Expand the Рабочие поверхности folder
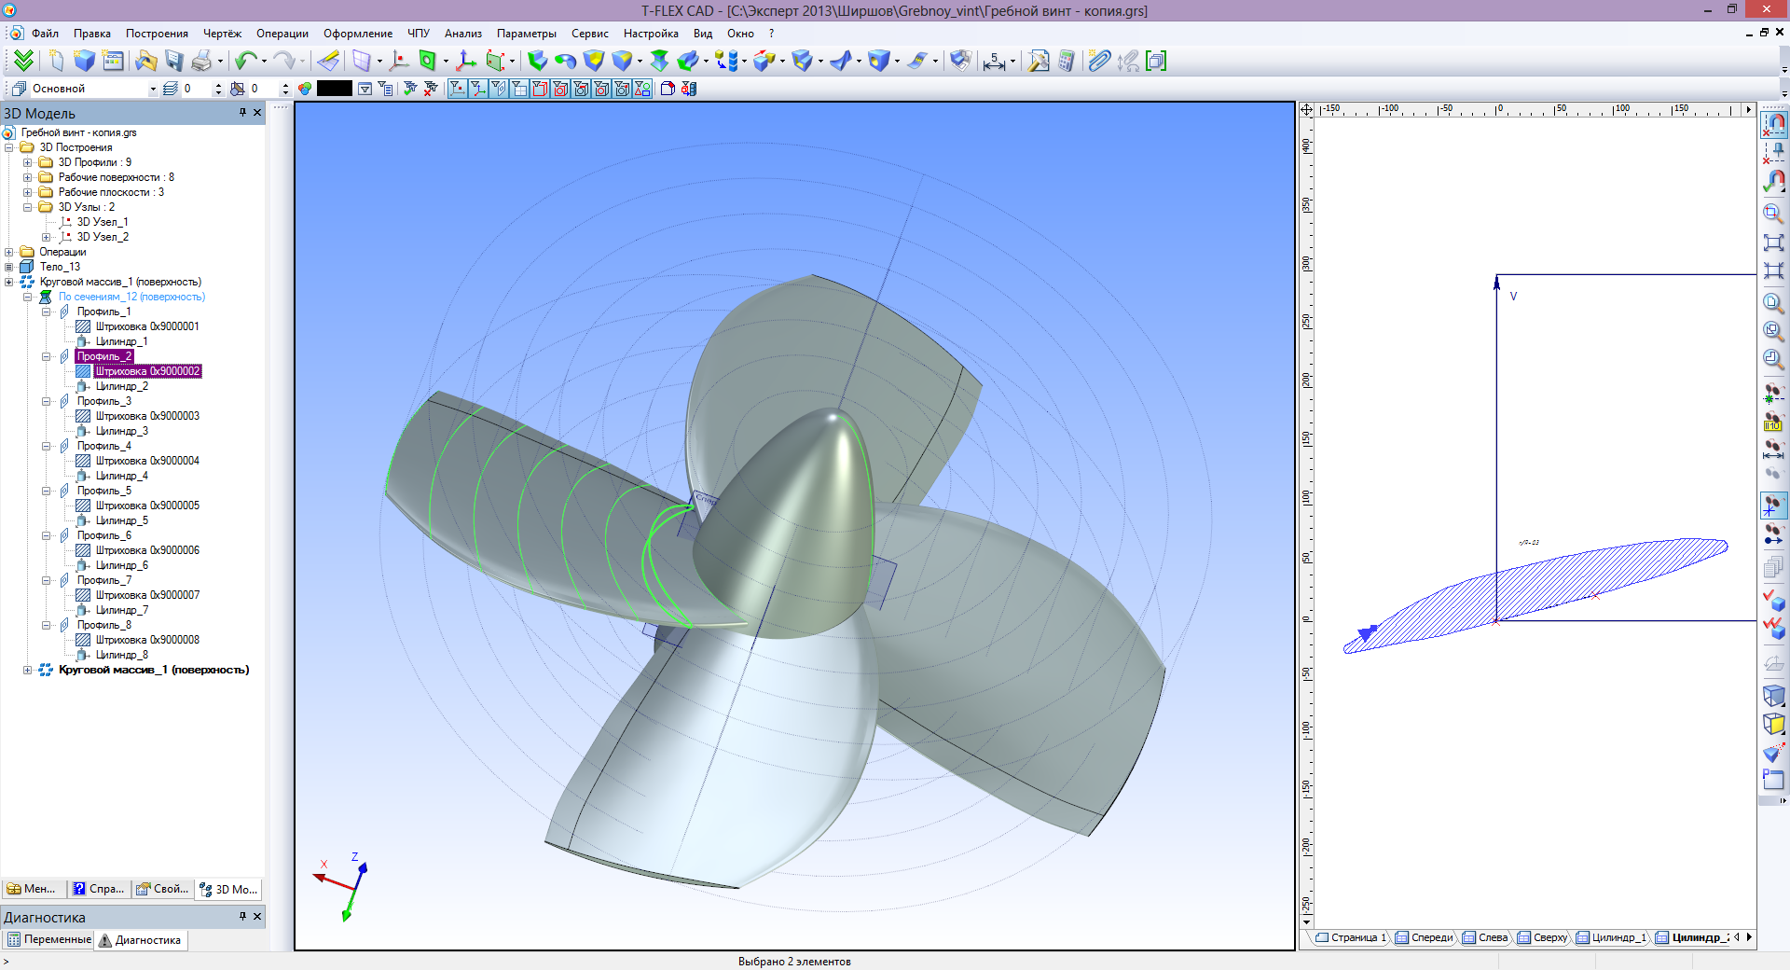Screen dimensions: 1790x970 pos(28,177)
